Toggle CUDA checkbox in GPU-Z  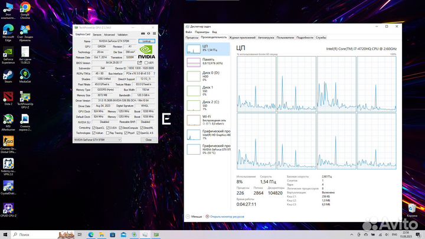point(108,127)
